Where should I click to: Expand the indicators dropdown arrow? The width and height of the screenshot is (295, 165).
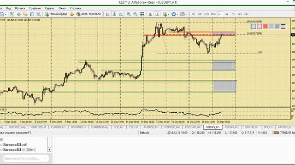[168, 14]
